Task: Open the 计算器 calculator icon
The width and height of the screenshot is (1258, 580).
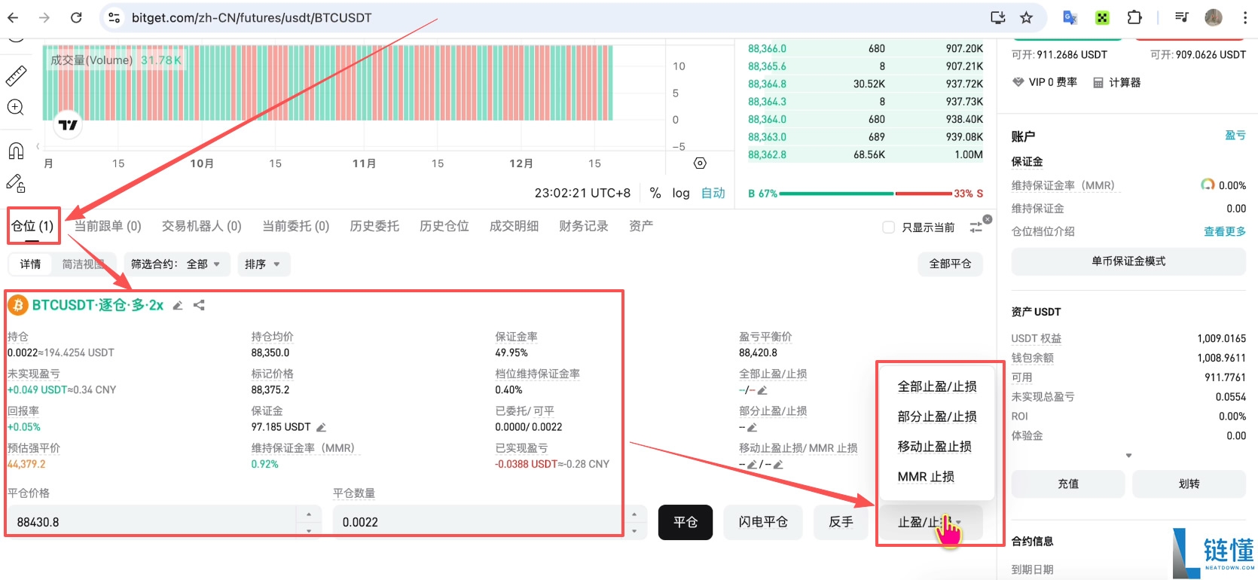Action: (x=1098, y=83)
